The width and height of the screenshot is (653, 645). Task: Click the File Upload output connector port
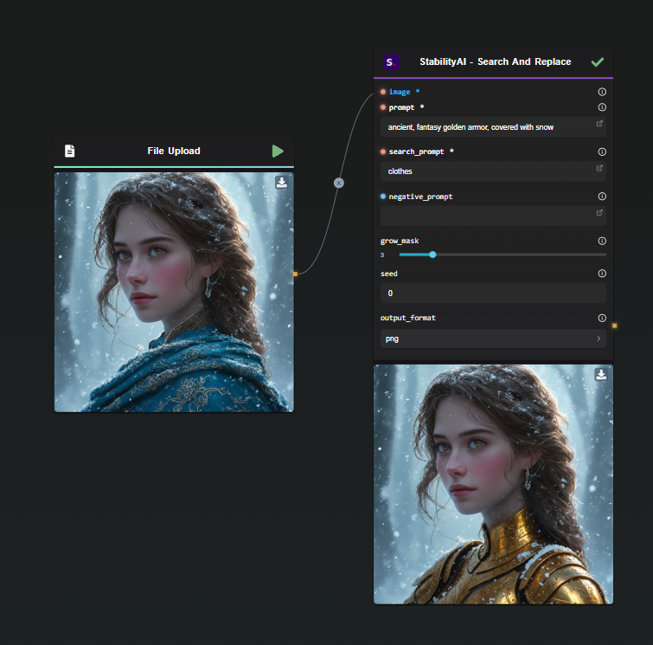pos(295,274)
